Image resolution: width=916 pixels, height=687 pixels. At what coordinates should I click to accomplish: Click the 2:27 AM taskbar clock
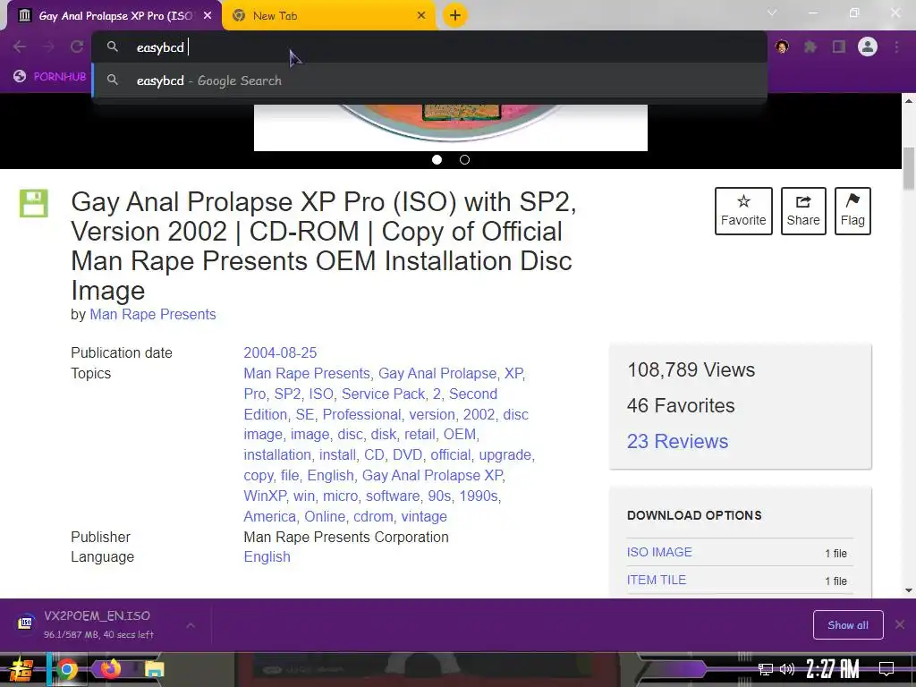coord(833,669)
